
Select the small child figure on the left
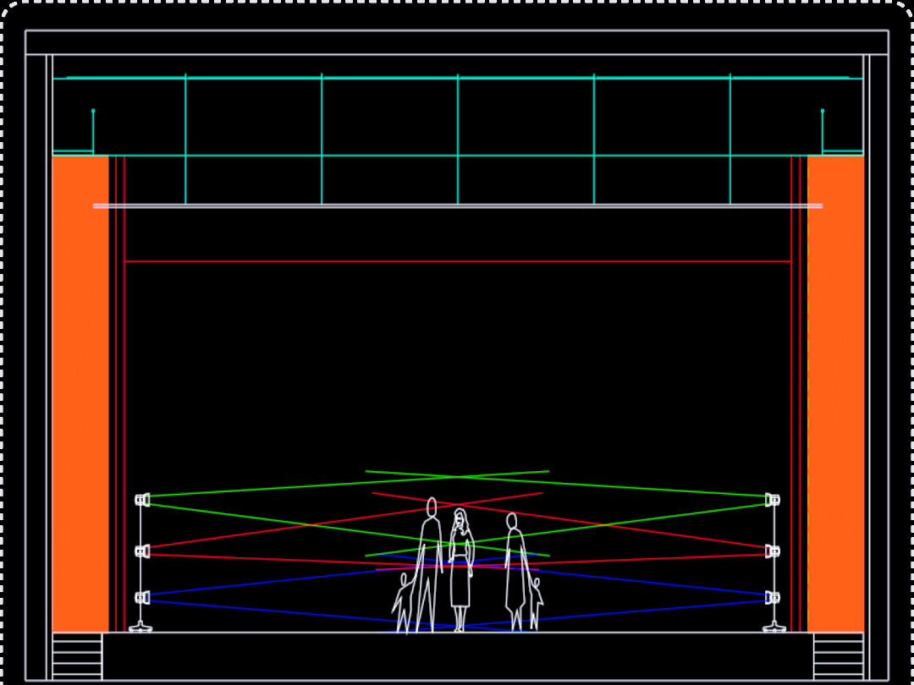pyautogui.click(x=404, y=602)
